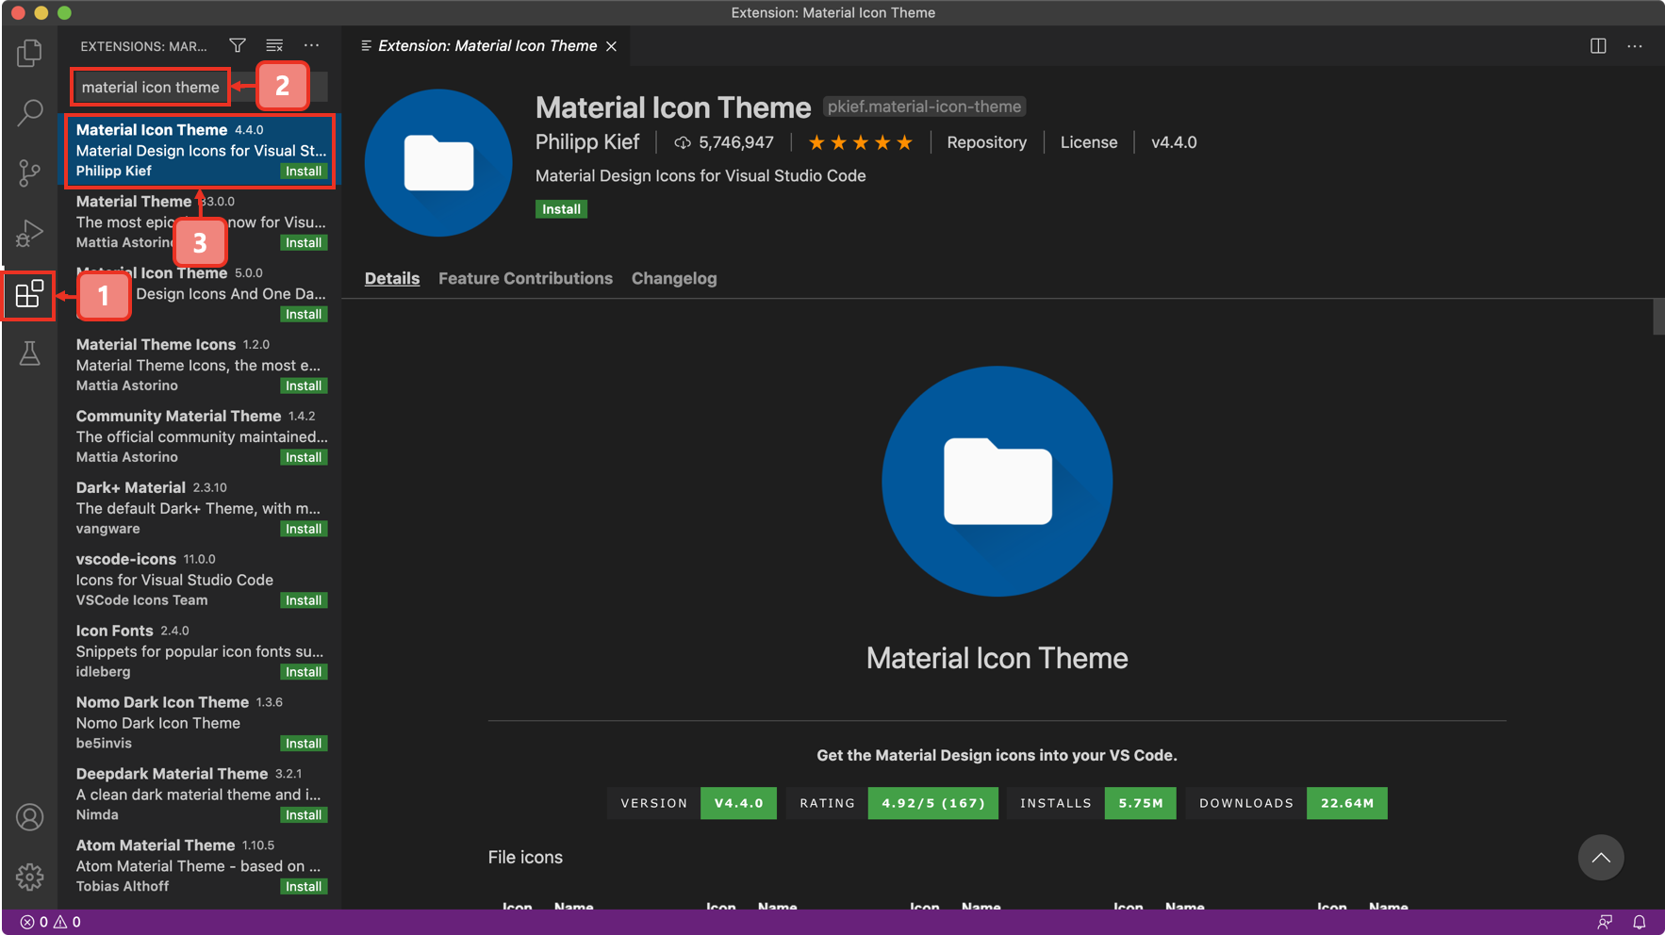Open the Manage gear icon
The width and height of the screenshot is (1665, 935).
29,877
